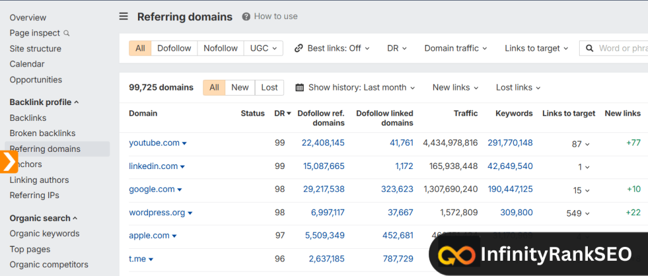Click the How to use question mark icon

(x=246, y=16)
